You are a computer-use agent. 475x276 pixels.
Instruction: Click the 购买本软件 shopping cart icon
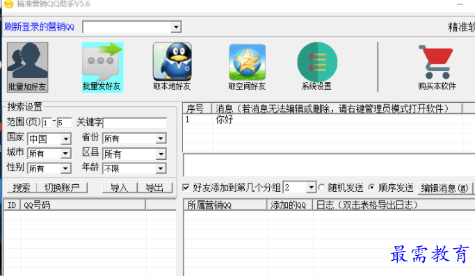click(437, 67)
